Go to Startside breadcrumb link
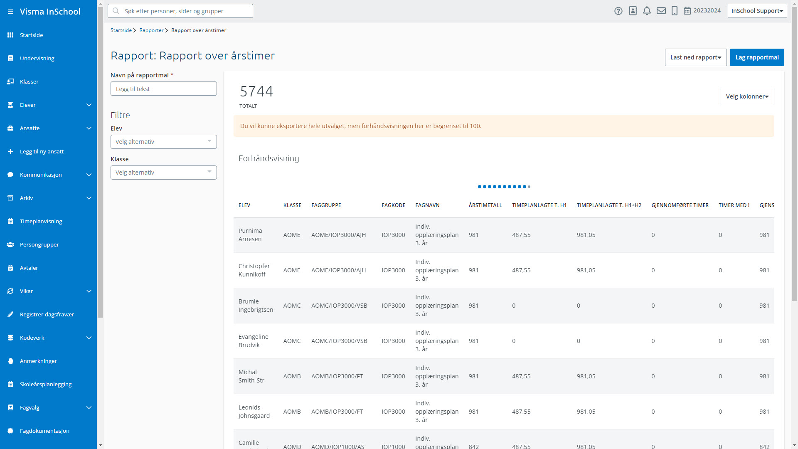 click(x=121, y=30)
